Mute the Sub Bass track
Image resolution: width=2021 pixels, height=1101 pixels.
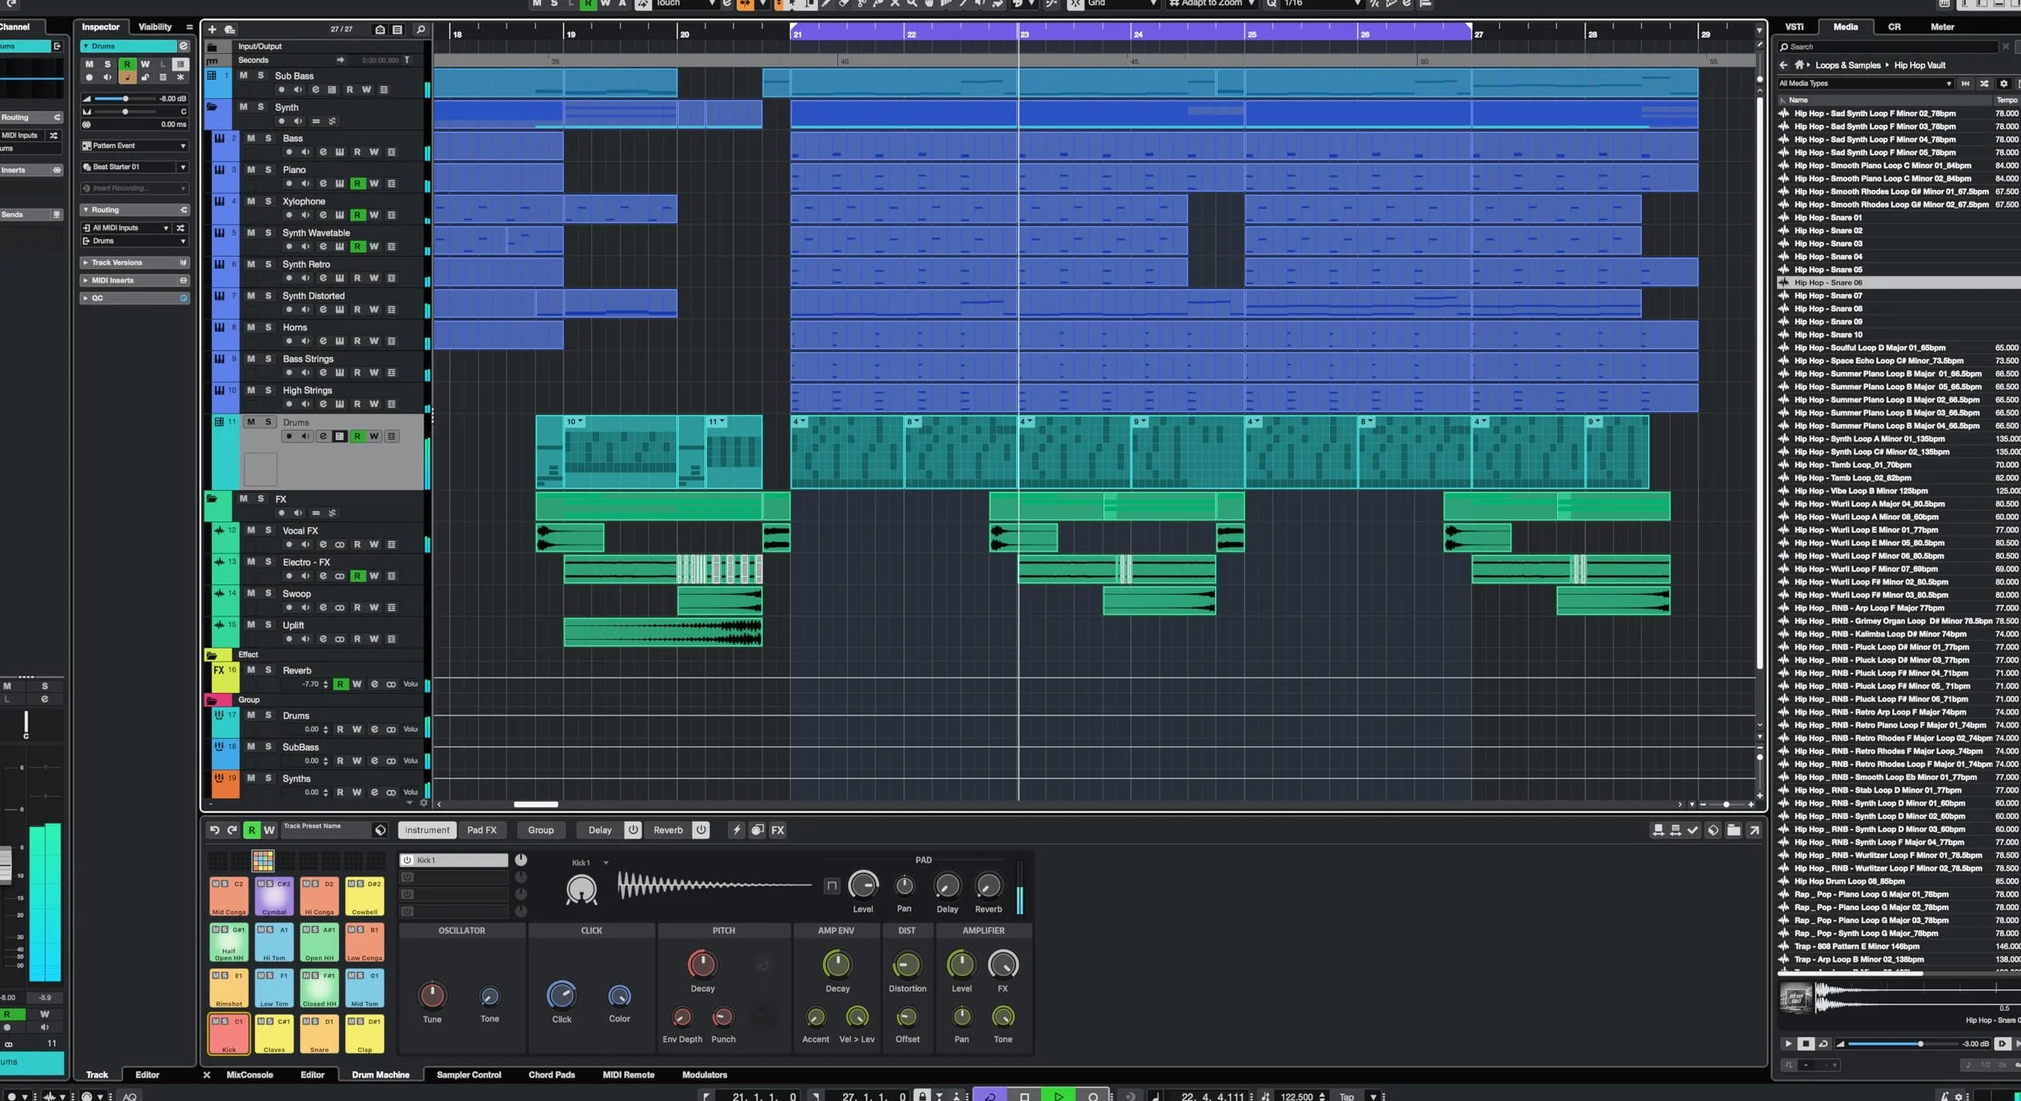[243, 76]
